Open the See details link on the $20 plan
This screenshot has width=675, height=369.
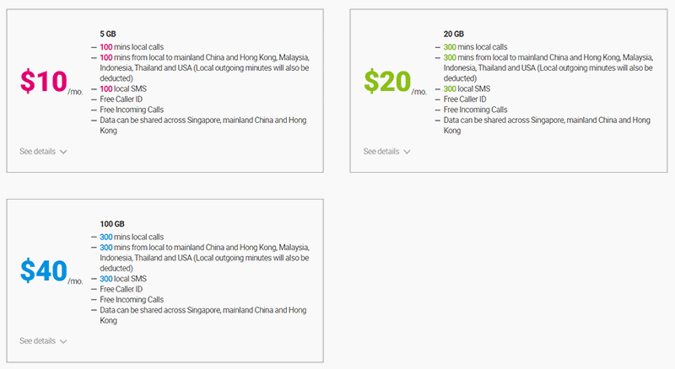tap(381, 152)
